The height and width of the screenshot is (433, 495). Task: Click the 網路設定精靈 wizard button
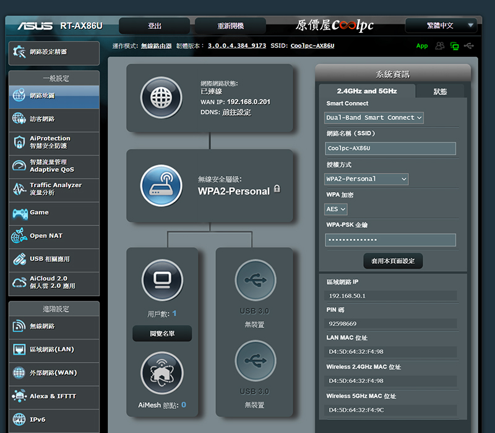pyautogui.click(x=54, y=53)
